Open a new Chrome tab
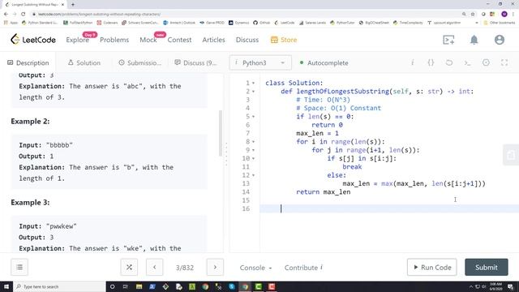 [73, 5]
